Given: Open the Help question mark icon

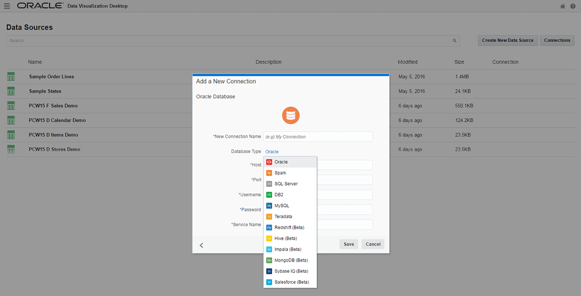Looking at the screenshot, I should [x=573, y=6].
